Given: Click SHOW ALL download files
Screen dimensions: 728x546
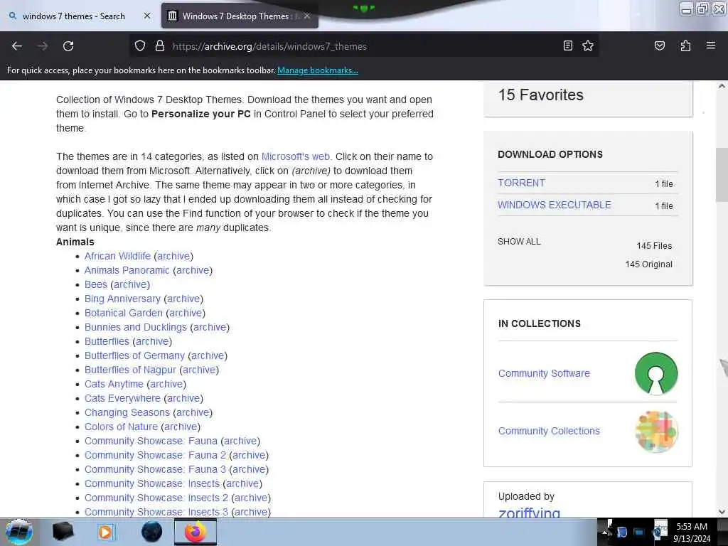Looking at the screenshot, I should (519, 242).
